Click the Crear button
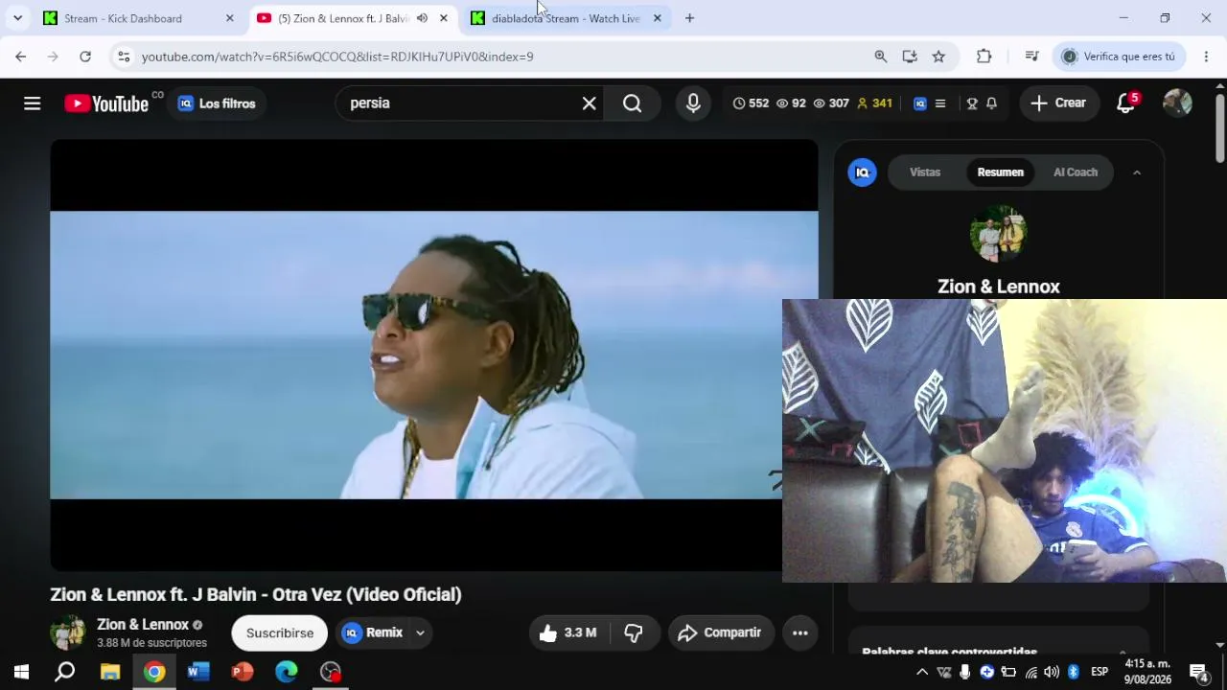 [1058, 103]
